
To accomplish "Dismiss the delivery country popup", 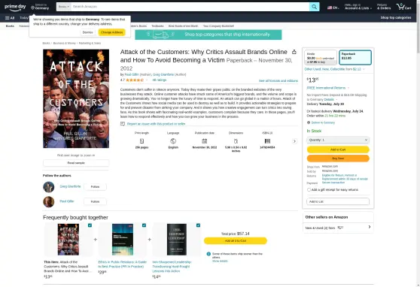I will pyautogui.click(x=87, y=32).
